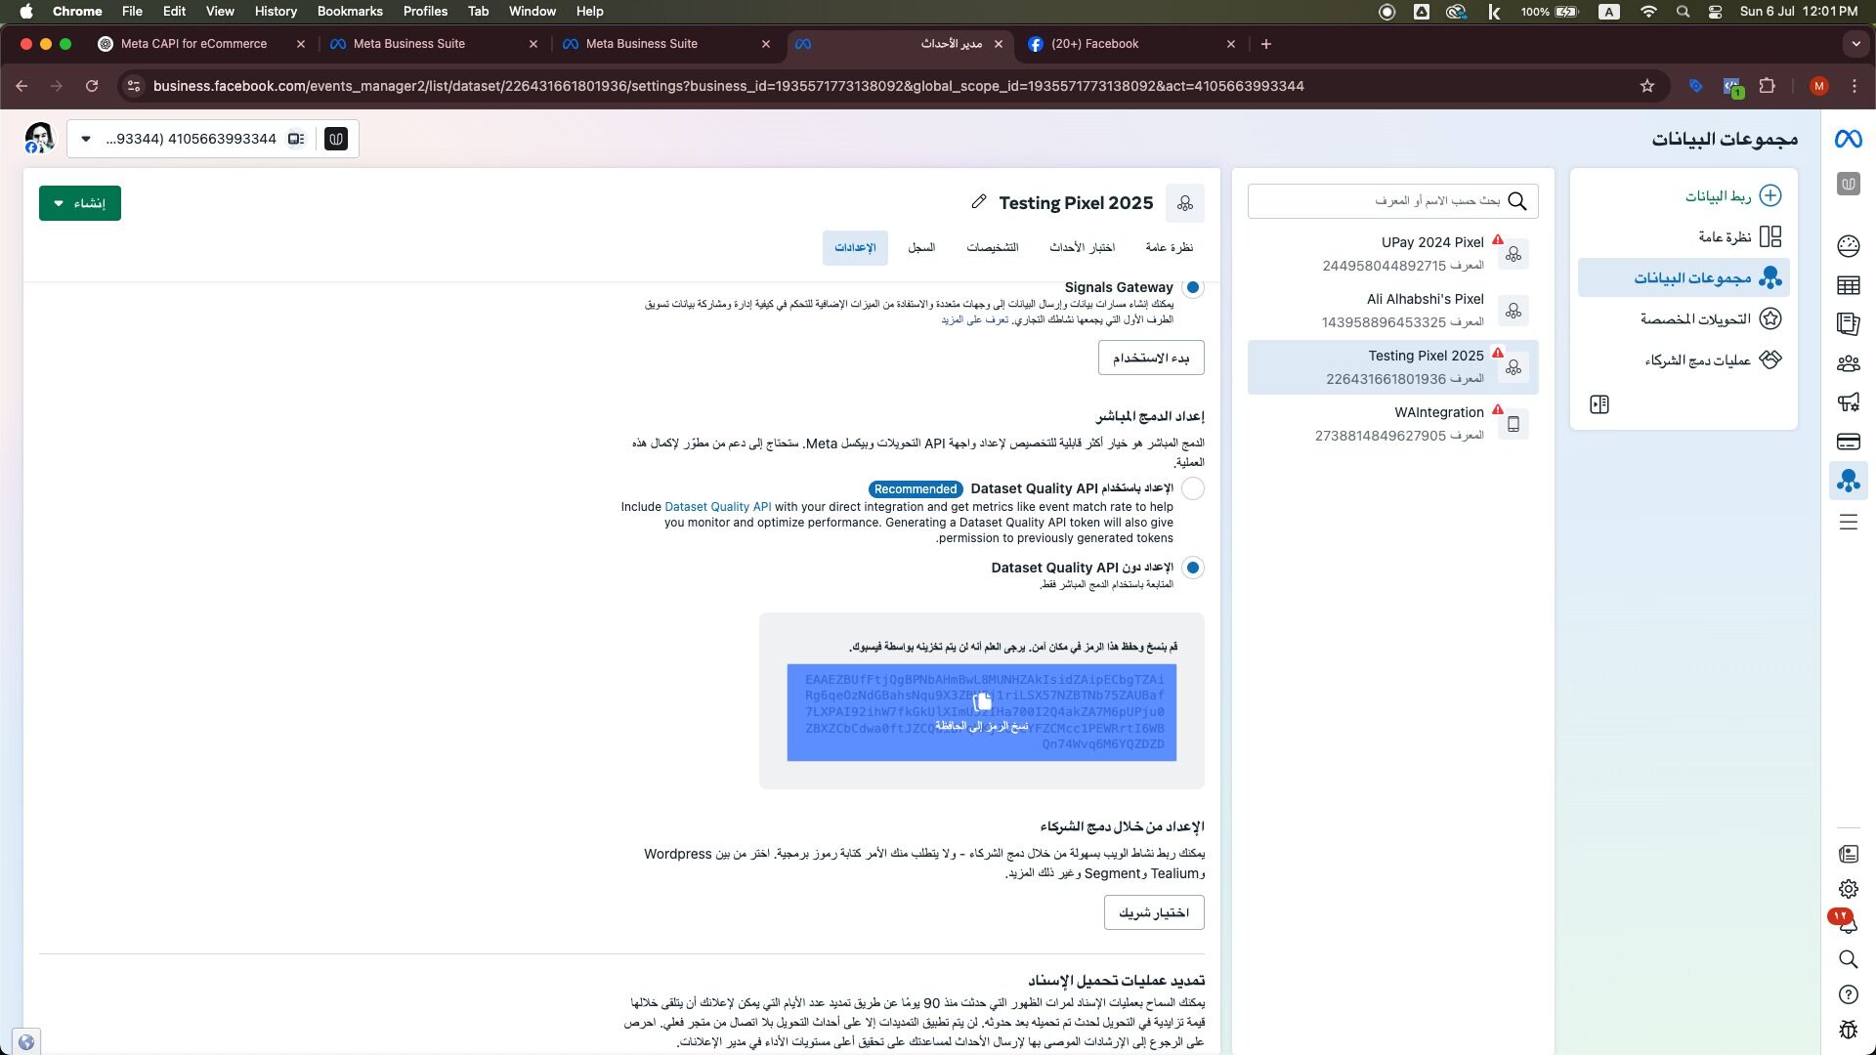Click the help question mark icon

pos(1848,994)
